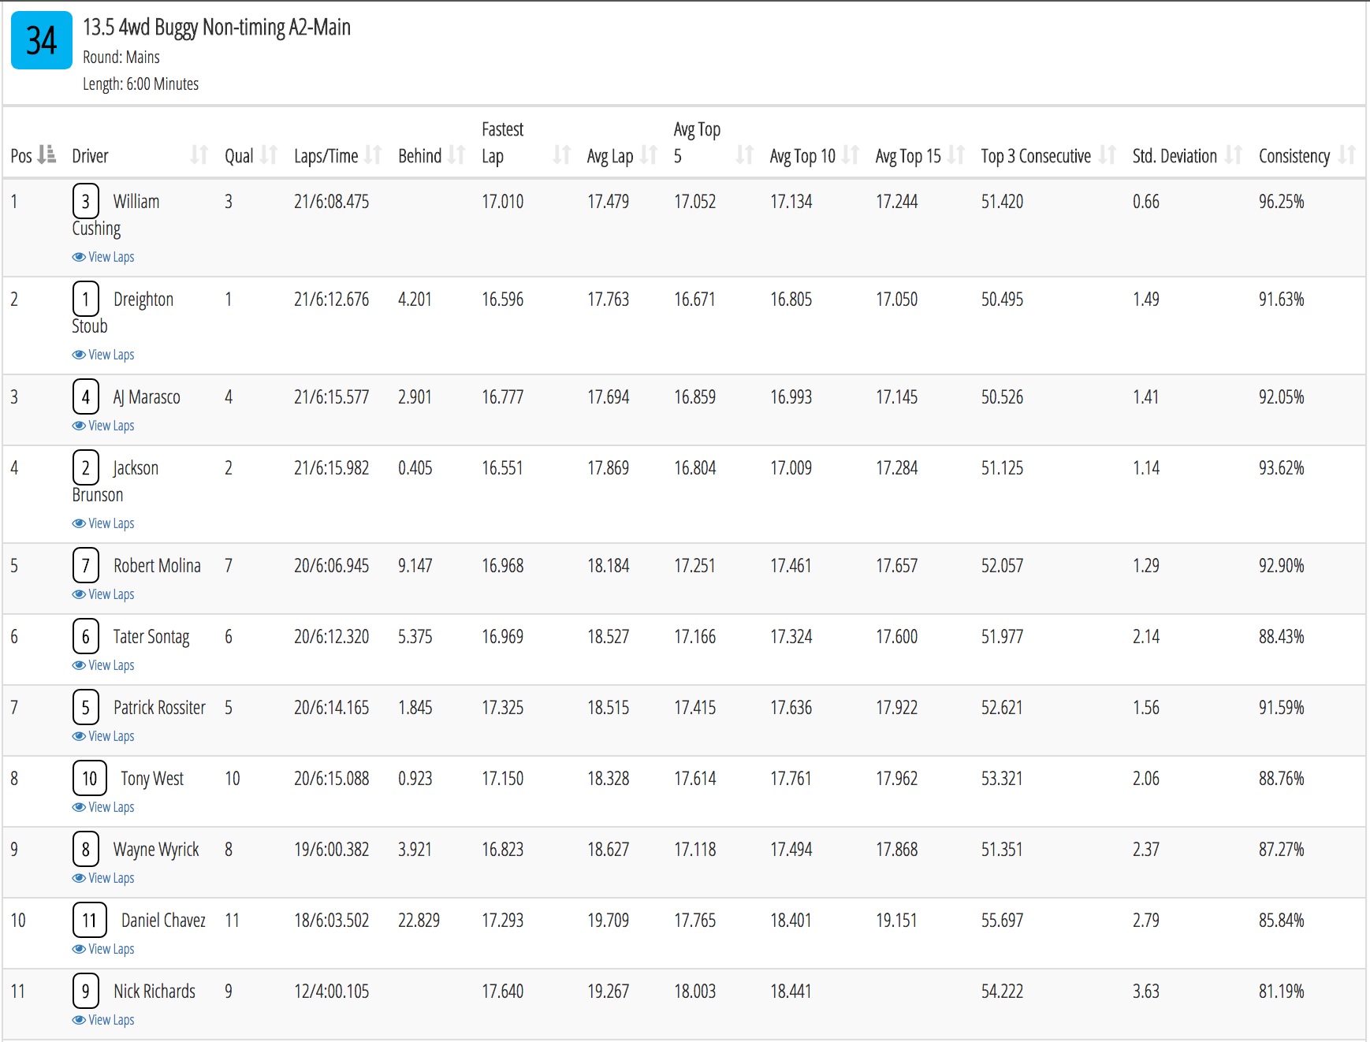
Task: Select laps/time value 21/6:08.475
Action: 331,202
